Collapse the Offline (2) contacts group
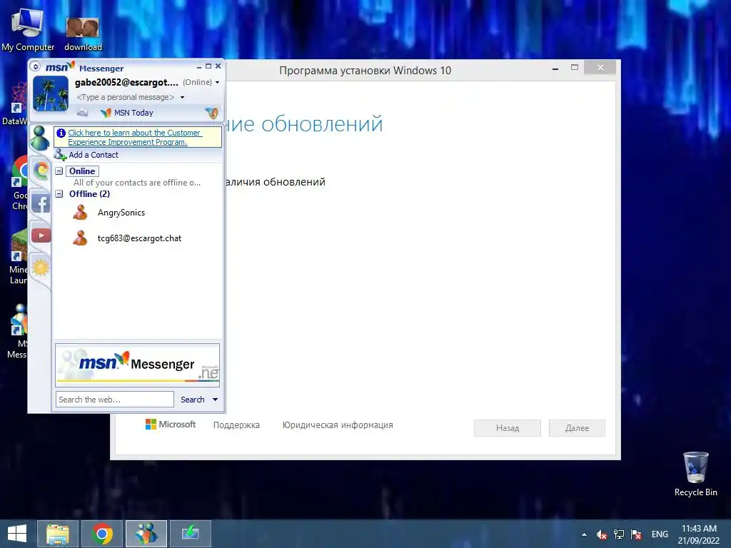This screenshot has width=731, height=548. (59, 194)
